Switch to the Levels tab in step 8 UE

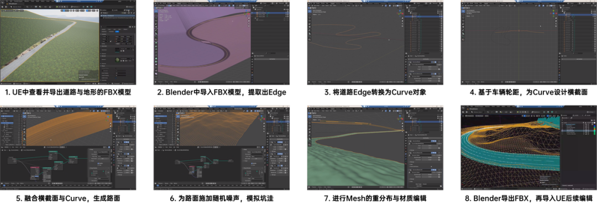click(x=575, y=116)
